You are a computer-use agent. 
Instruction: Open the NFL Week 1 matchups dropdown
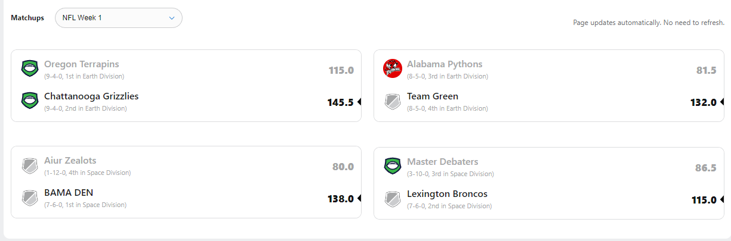point(118,18)
